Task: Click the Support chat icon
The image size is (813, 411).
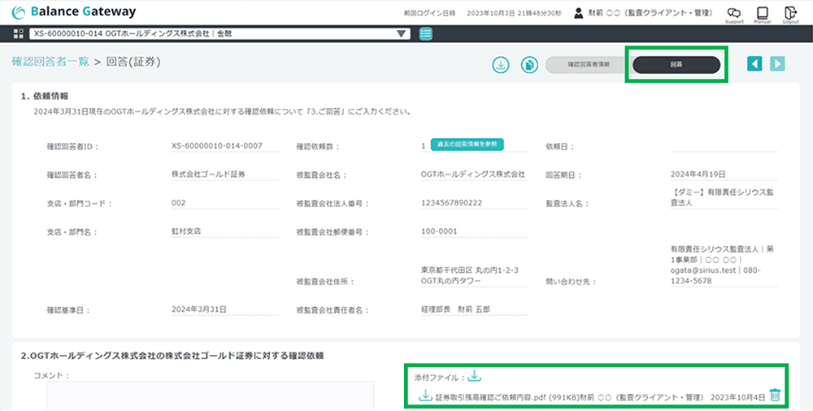Action: (734, 14)
